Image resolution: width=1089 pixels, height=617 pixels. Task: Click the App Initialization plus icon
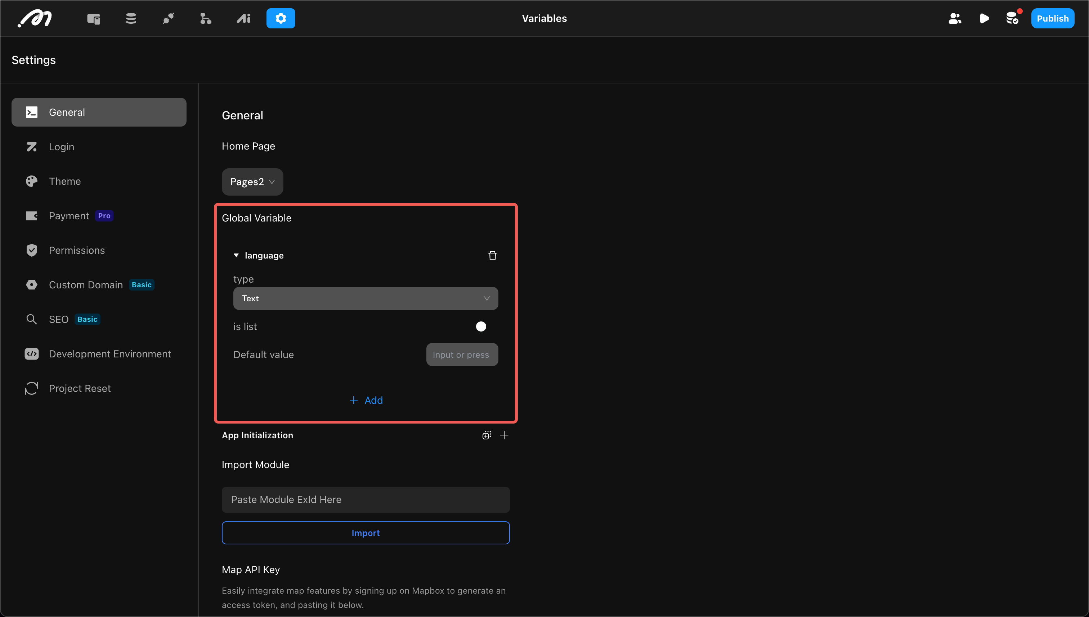(x=504, y=435)
